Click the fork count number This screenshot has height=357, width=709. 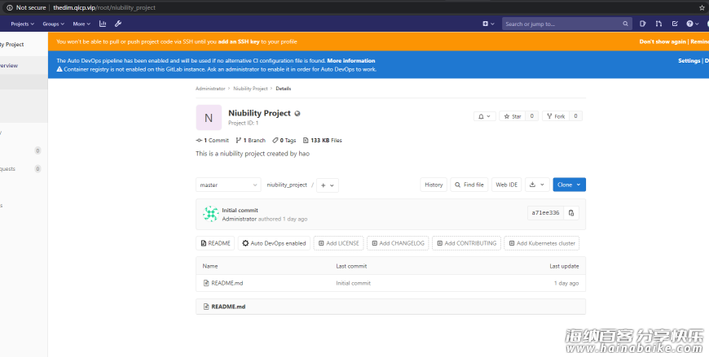[x=575, y=116]
